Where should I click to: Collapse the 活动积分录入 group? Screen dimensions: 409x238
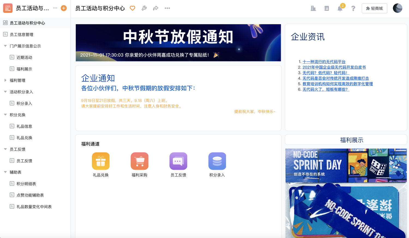[5, 92]
